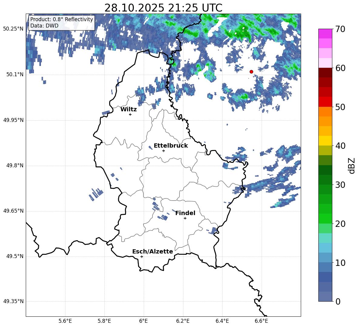Click the 6.2°E longitude label
The width and height of the screenshot is (359, 327).
(x=183, y=321)
